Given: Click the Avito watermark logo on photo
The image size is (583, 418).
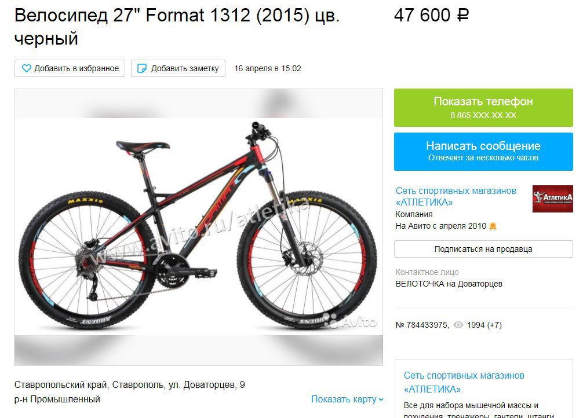Looking at the screenshot, I should pyautogui.click(x=350, y=321).
